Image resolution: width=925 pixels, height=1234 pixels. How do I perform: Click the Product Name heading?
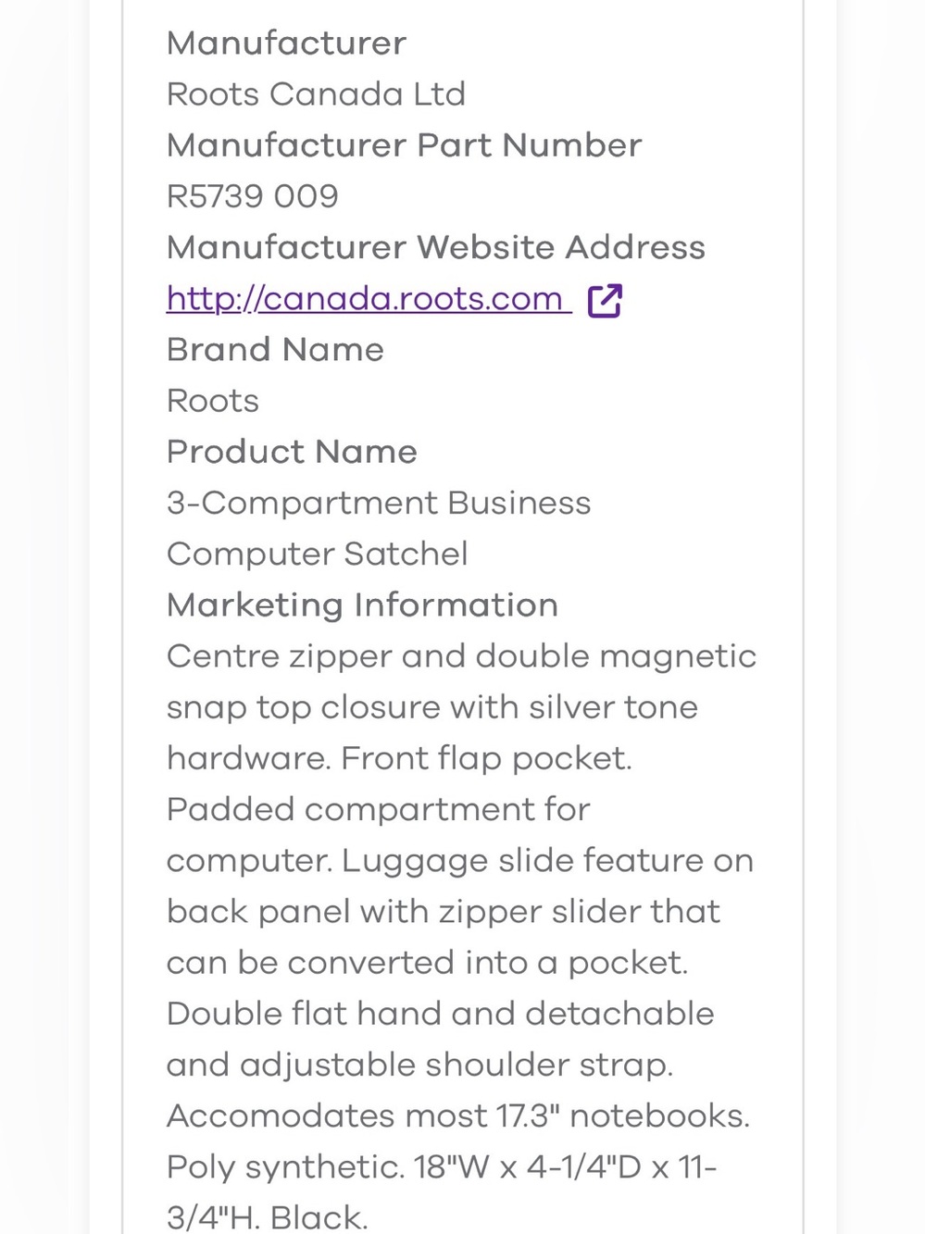click(292, 452)
